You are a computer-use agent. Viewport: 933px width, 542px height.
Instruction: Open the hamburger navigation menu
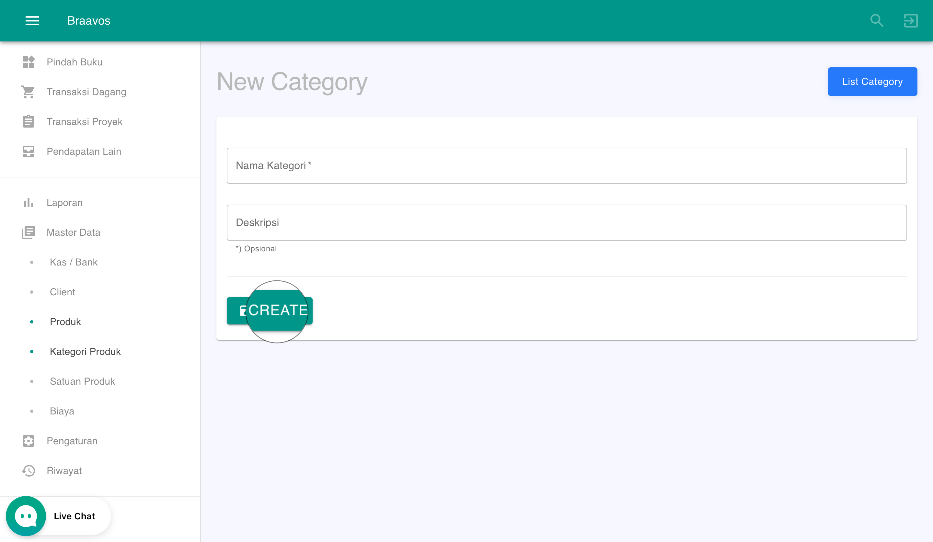(x=32, y=21)
